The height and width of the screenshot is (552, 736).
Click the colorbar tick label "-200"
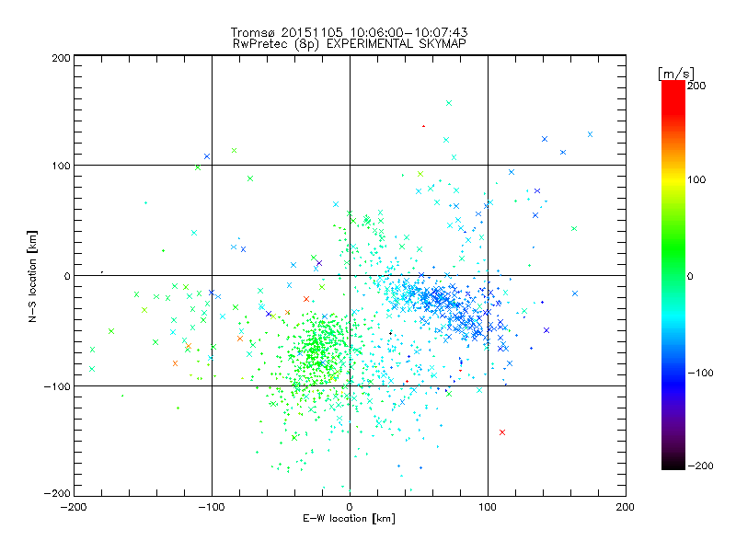pyautogui.click(x=700, y=466)
